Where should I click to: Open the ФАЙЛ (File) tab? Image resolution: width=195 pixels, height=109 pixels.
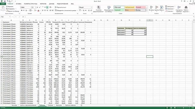pos(3,4)
